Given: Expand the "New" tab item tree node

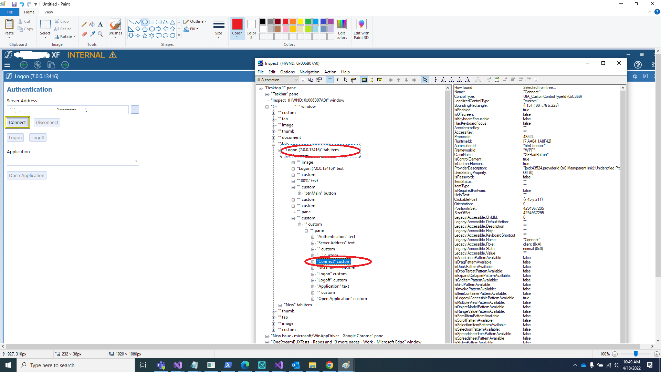Looking at the screenshot, I should click(x=280, y=305).
